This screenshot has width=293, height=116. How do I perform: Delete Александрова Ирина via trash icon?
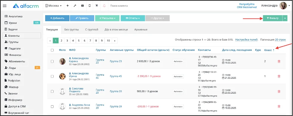pos(279,76)
